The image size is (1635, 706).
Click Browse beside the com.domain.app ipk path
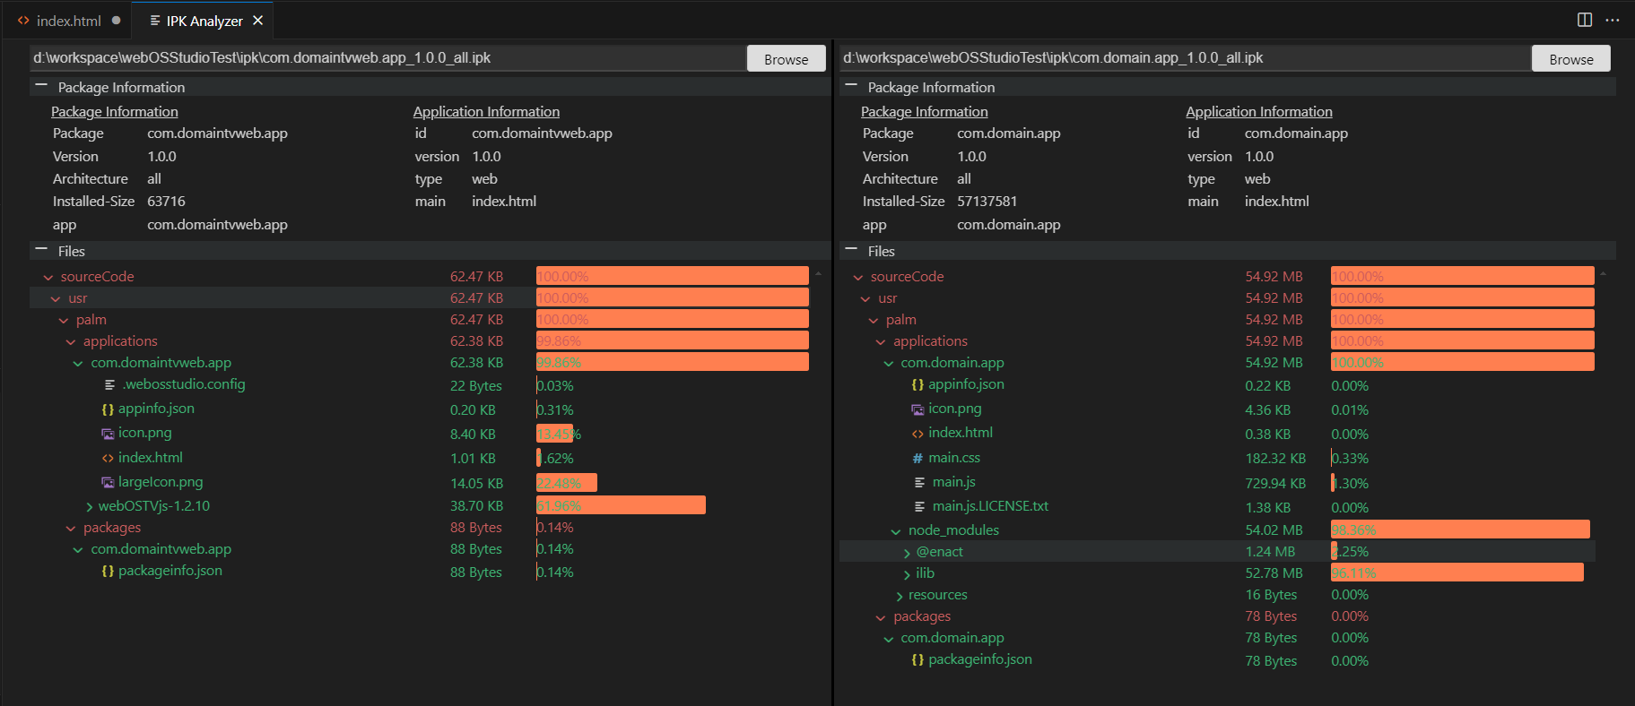(x=1571, y=59)
